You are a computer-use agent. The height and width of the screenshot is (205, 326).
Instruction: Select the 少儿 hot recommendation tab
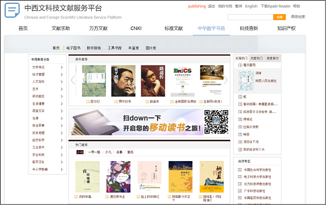click(108, 152)
